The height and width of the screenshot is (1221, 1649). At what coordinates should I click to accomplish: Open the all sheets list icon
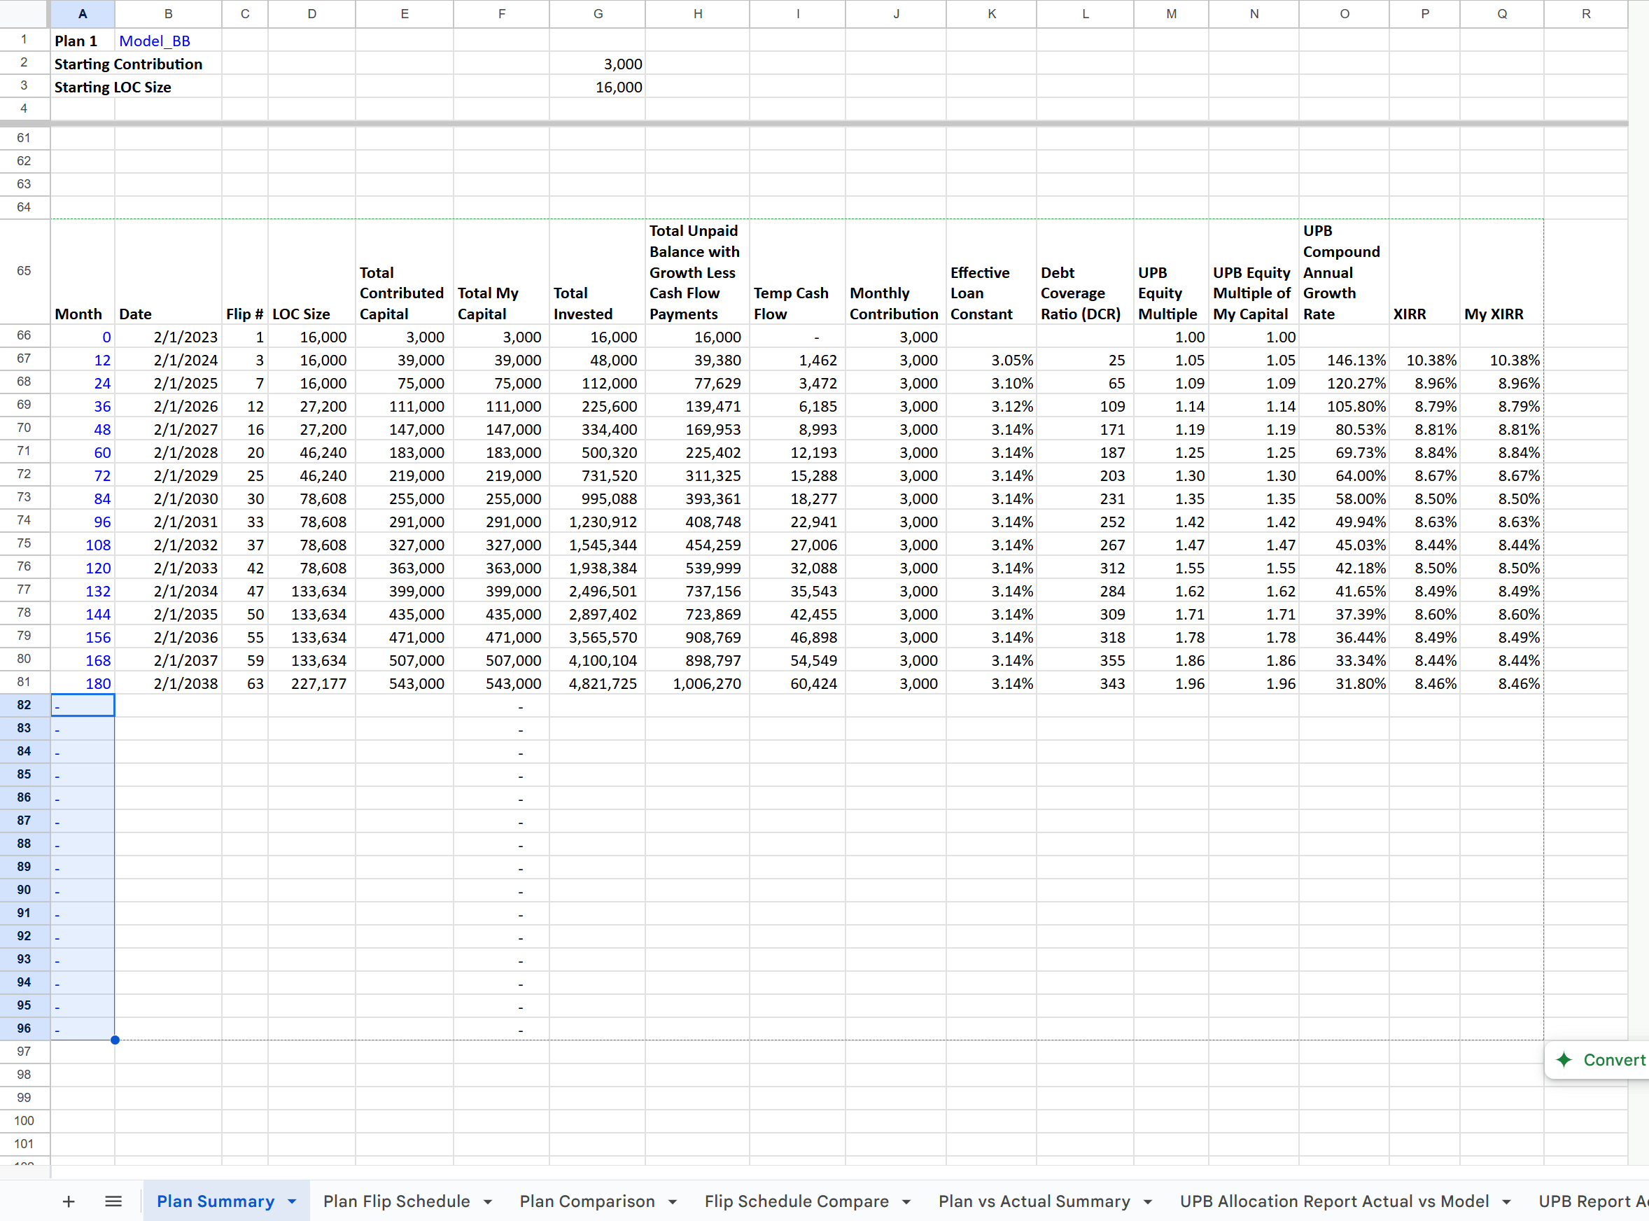113,1201
